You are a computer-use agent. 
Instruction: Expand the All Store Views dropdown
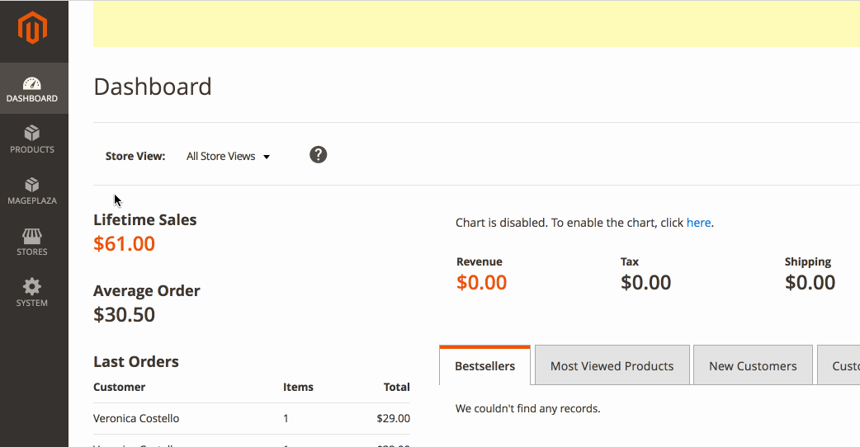point(228,156)
